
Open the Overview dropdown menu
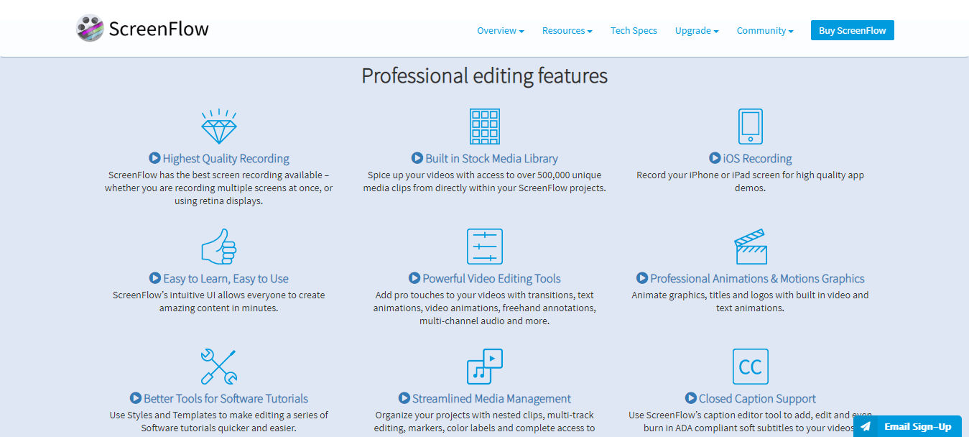click(x=501, y=30)
